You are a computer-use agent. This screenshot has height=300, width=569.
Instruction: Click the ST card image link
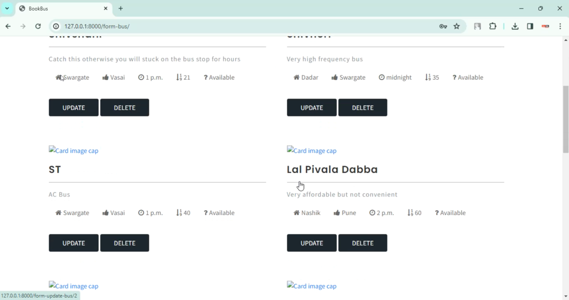click(x=74, y=151)
